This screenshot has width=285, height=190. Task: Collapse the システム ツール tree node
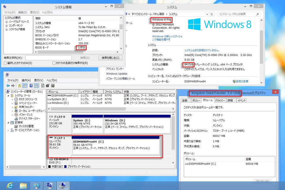(x=8, y=96)
